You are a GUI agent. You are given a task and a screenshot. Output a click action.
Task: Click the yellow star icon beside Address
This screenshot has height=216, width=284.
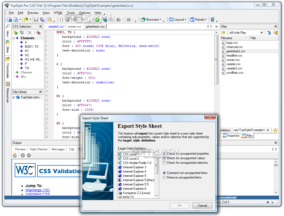[275, 130]
